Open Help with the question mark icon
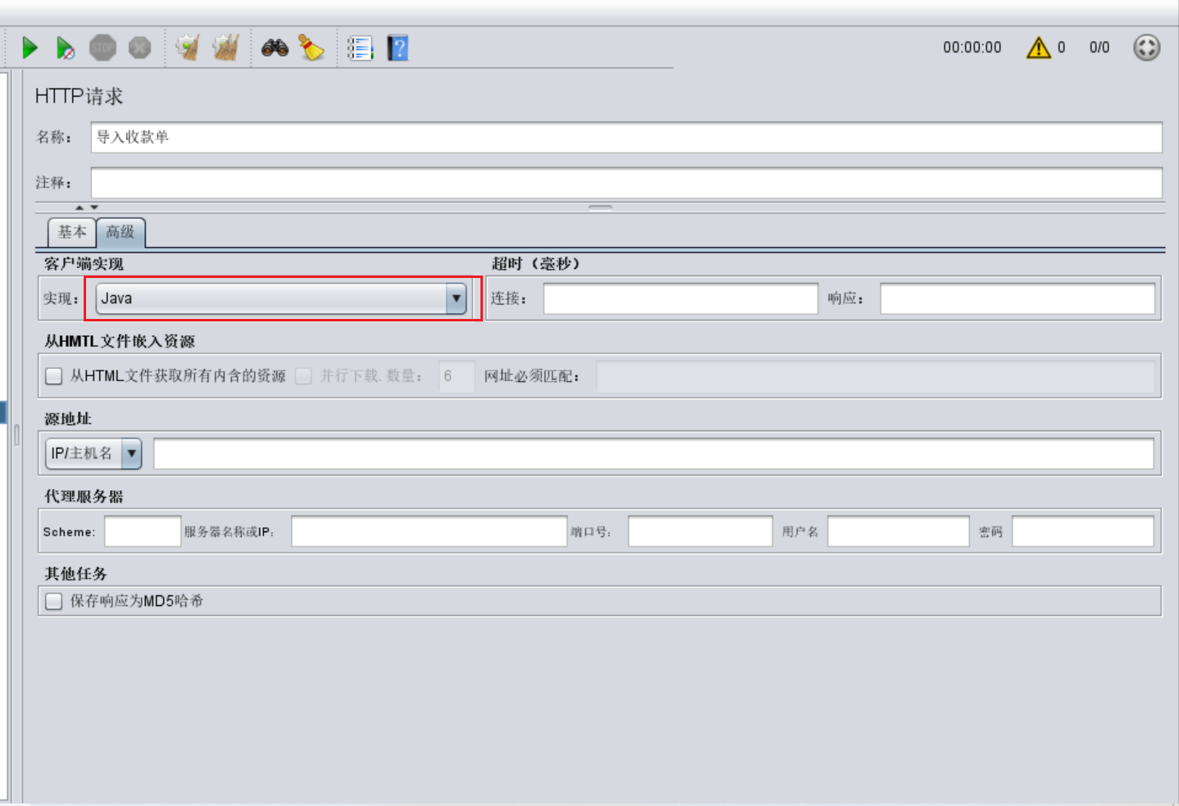 point(398,48)
